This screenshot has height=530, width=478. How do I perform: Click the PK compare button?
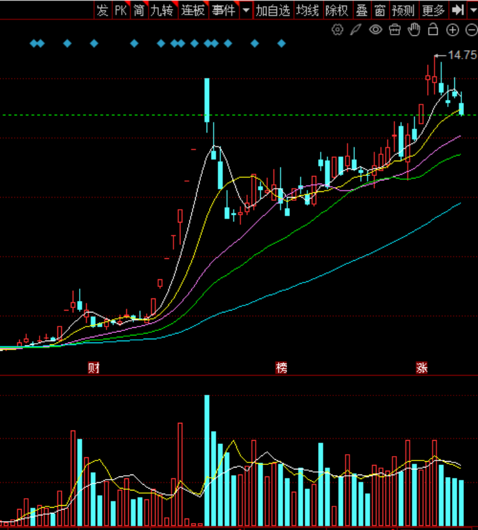click(x=120, y=10)
